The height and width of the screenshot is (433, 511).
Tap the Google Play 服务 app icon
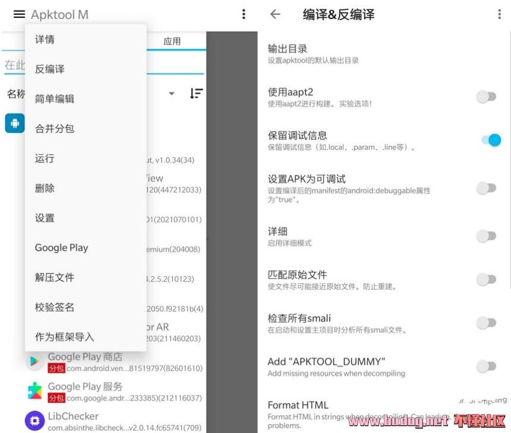(34, 391)
